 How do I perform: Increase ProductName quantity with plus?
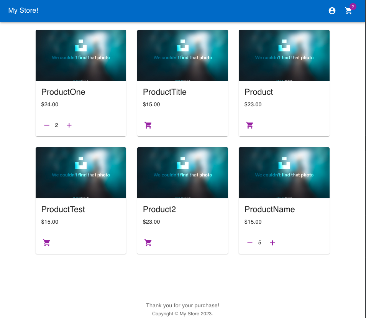pos(272,243)
